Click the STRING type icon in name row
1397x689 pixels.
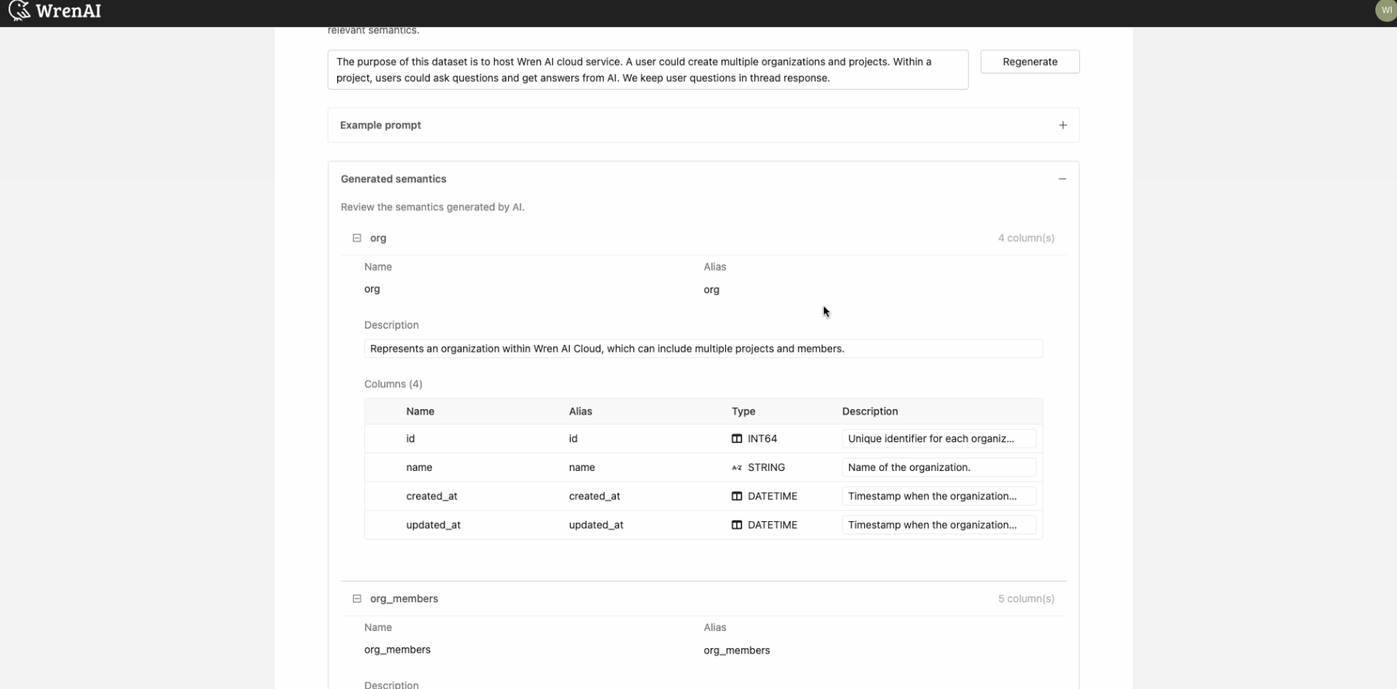737,468
